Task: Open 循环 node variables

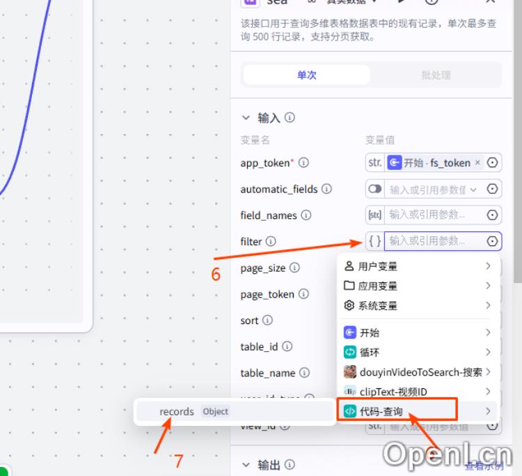Action: [x=418, y=352]
